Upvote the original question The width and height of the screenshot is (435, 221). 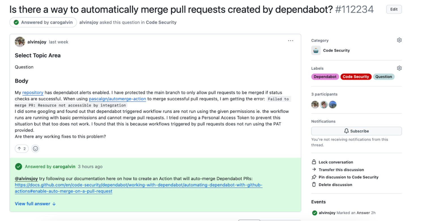pyautogui.click(x=22, y=148)
